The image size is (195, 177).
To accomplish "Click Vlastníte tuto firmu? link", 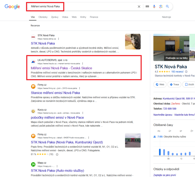I will (x=185, y=115).
